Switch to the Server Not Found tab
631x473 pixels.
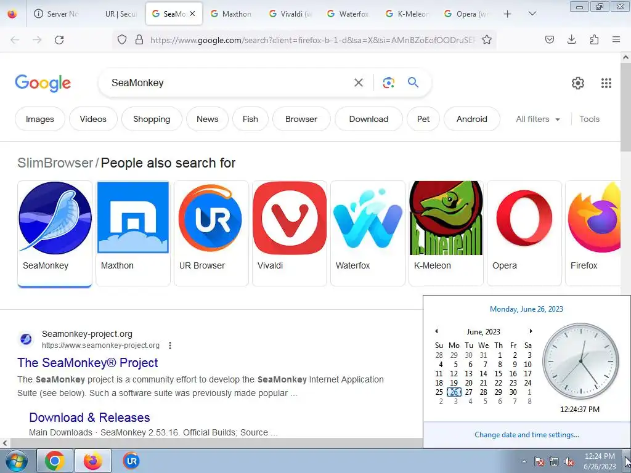point(57,14)
